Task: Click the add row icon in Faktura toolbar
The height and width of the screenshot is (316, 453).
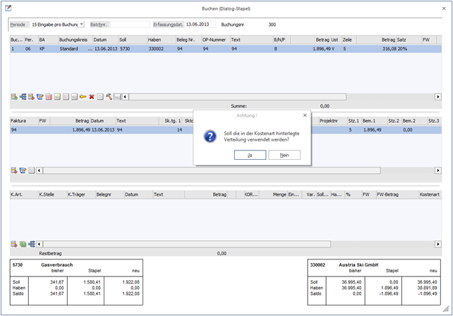Action: (14, 170)
